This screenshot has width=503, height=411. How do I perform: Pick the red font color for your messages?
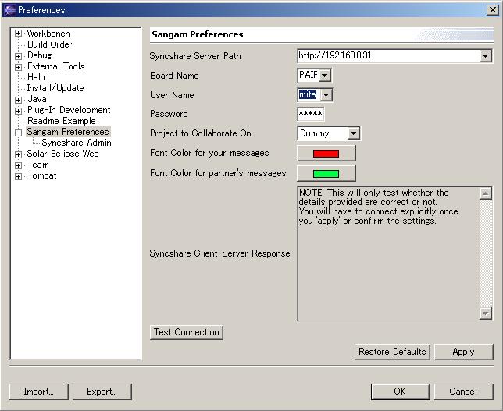[326, 154]
